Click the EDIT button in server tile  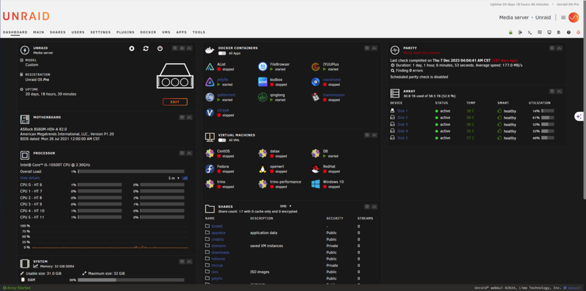[175, 102]
